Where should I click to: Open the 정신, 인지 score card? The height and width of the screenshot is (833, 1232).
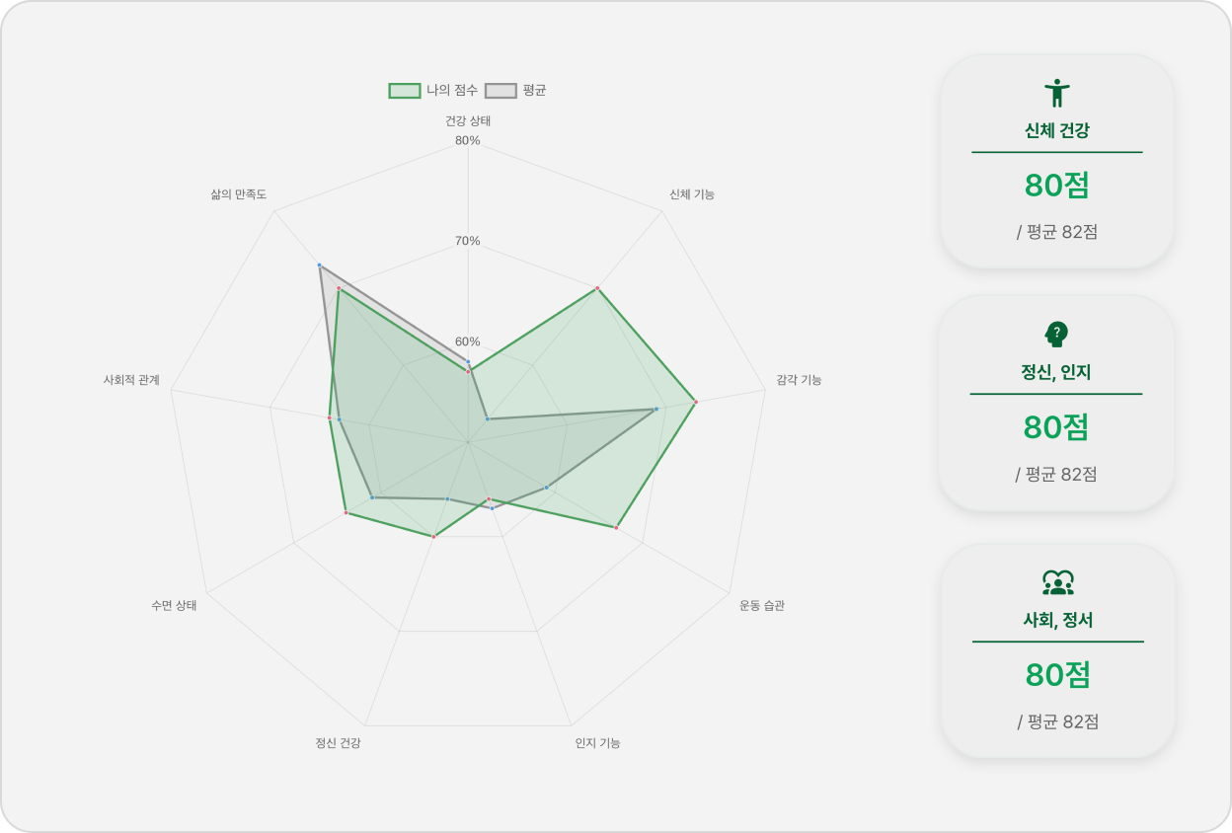[1056, 403]
